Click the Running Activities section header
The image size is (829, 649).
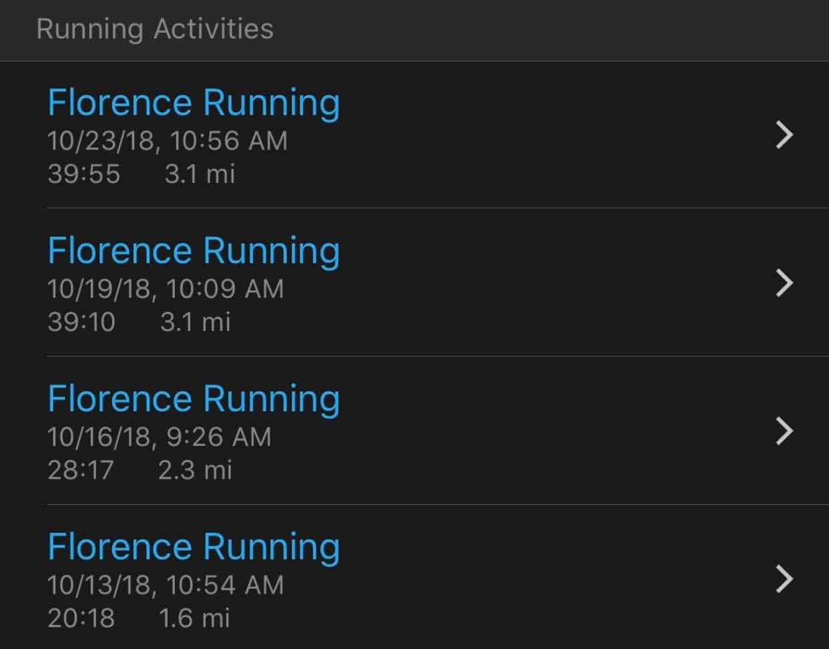pos(155,29)
